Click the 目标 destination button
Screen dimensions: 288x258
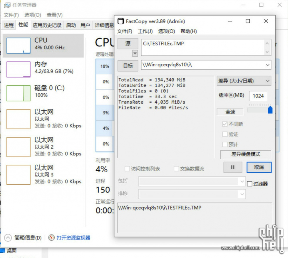pos(128,66)
